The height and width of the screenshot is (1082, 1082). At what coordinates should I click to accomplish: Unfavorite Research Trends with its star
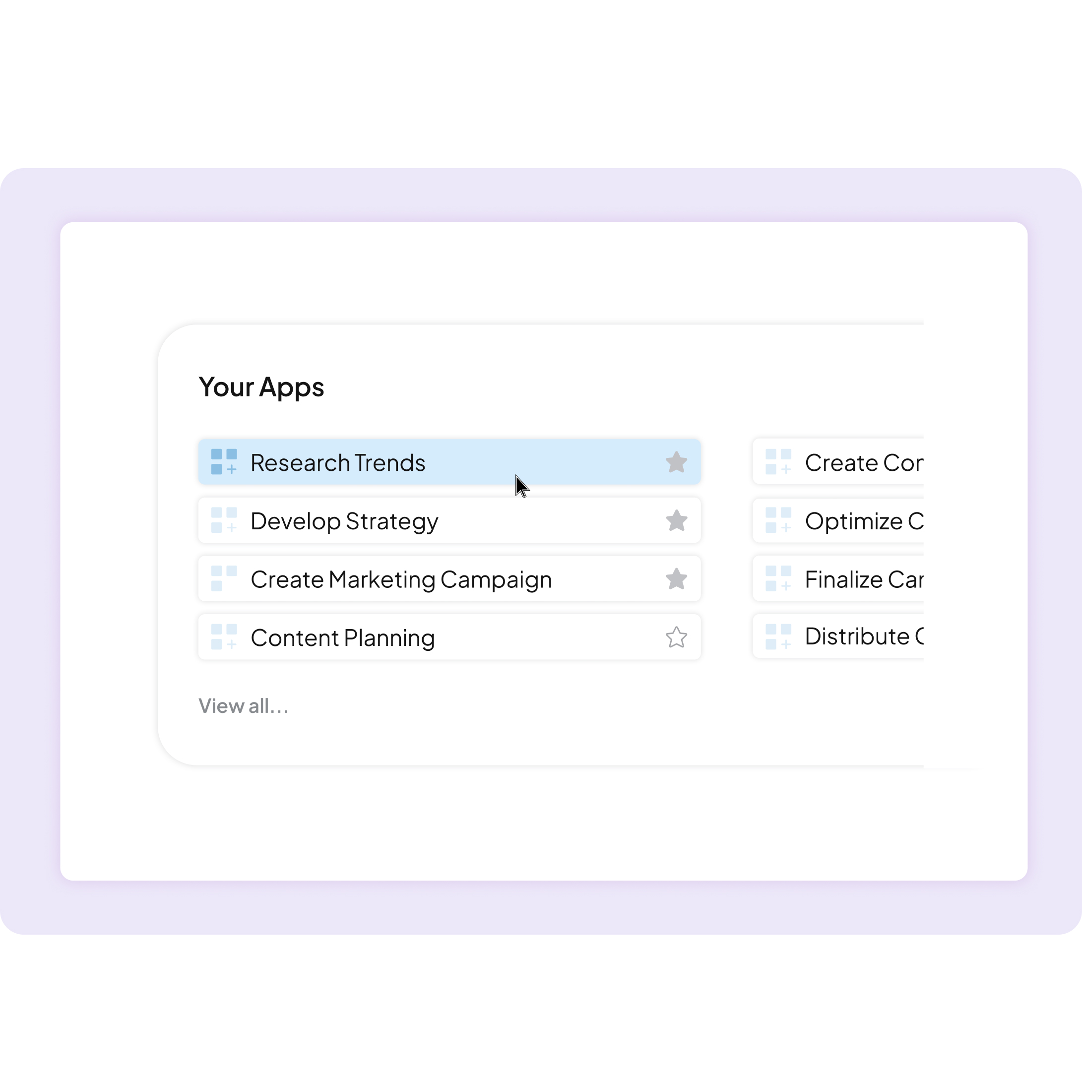click(677, 462)
